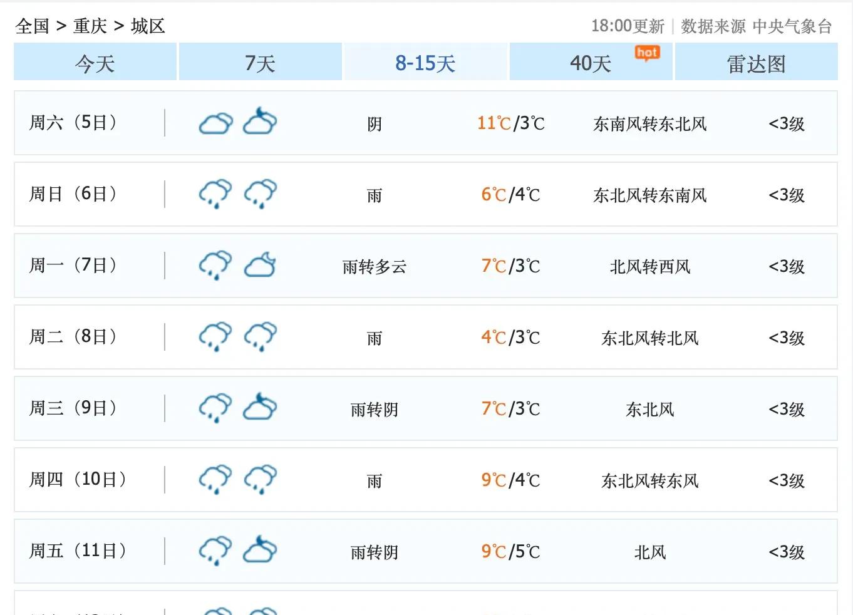Click the 重庆 breadcrumb link
Viewport: 853px width, 615px height.
[90, 26]
